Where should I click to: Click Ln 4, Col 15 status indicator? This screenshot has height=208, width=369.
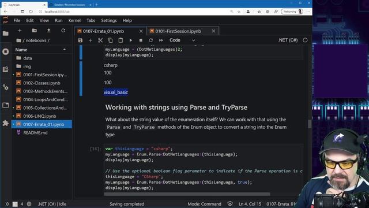point(250,204)
